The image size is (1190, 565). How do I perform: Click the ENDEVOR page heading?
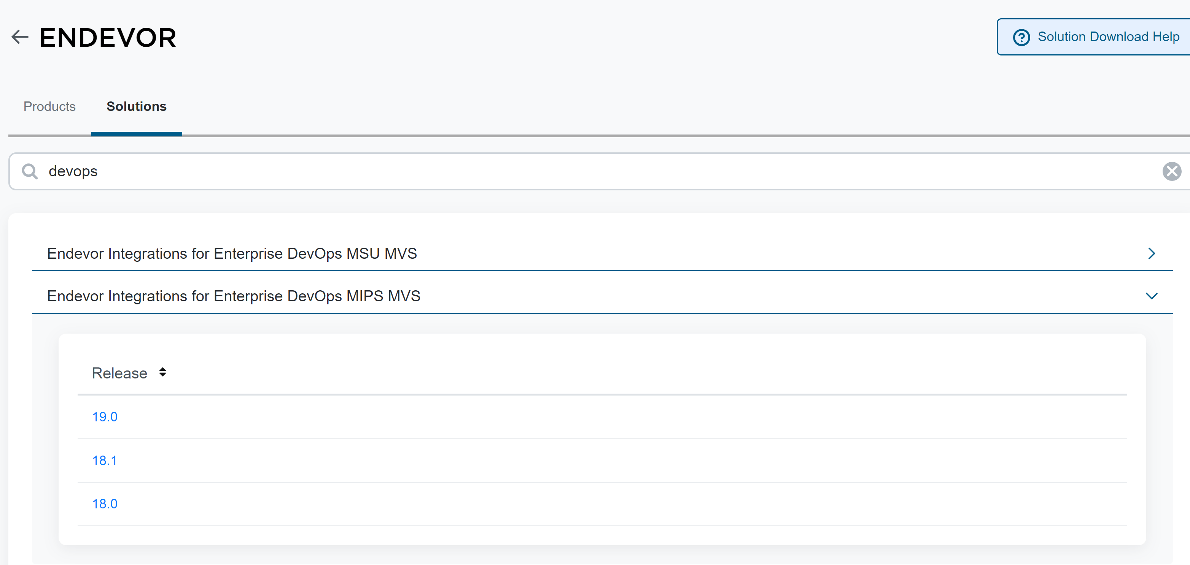point(108,38)
